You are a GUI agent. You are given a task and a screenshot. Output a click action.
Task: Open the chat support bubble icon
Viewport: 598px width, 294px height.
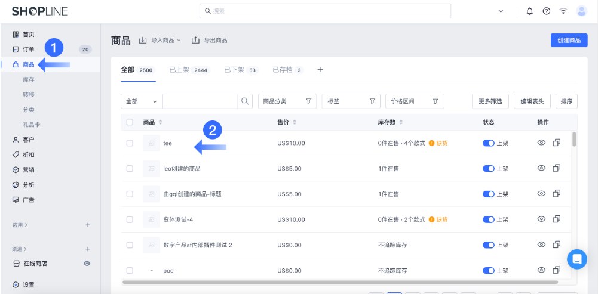577,259
